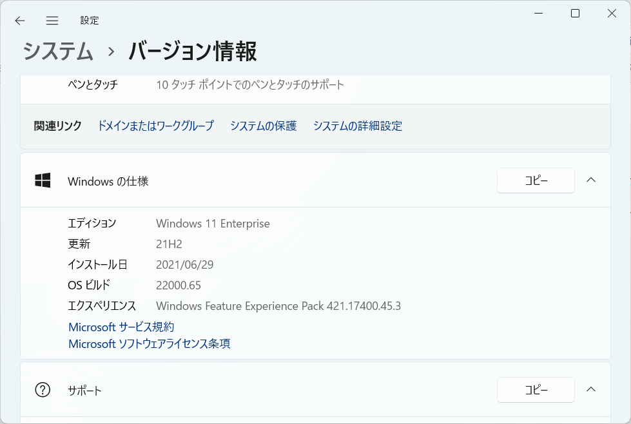The height and width of the screenshot is (424, 631).
Task: Open Microsoft サービス規約 link
Action: [121, 327]
